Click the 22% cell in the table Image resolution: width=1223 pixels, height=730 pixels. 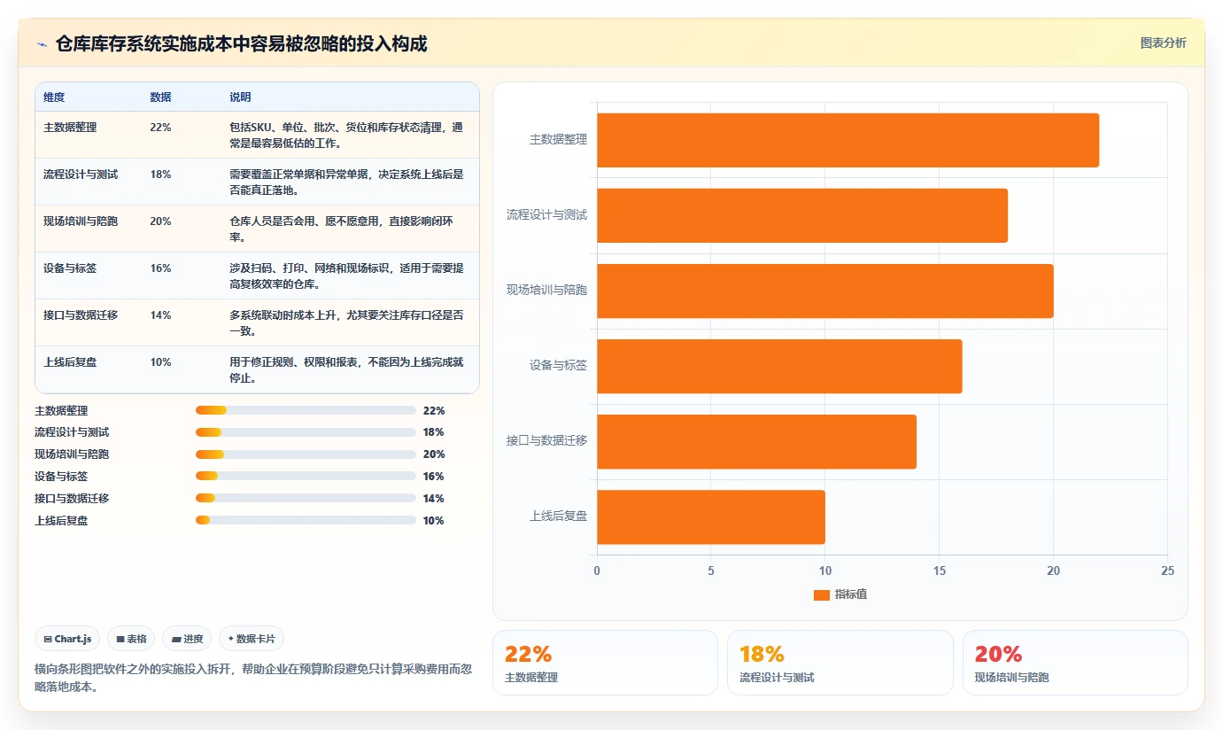click(160, 127)
